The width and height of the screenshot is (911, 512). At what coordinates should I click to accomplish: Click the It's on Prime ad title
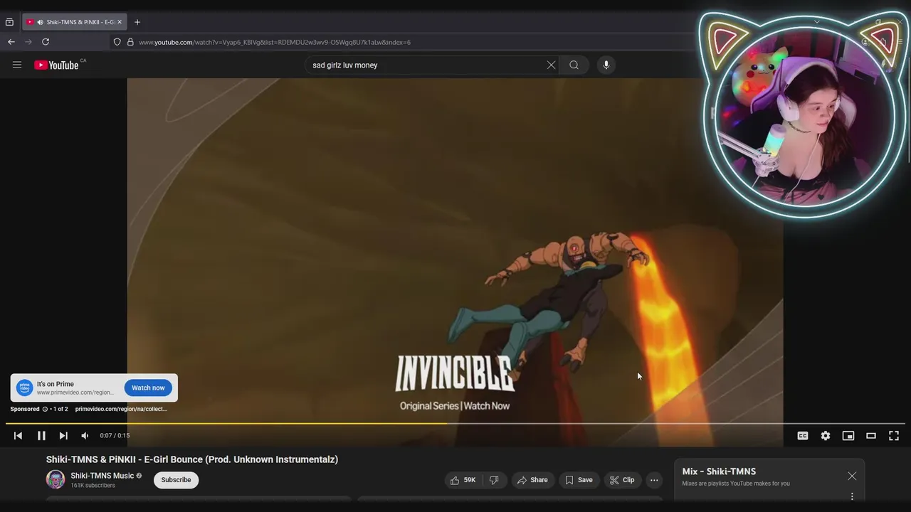[56, 384]
